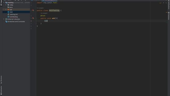Open UnitTesting class in tree

(x=14, y=17)
